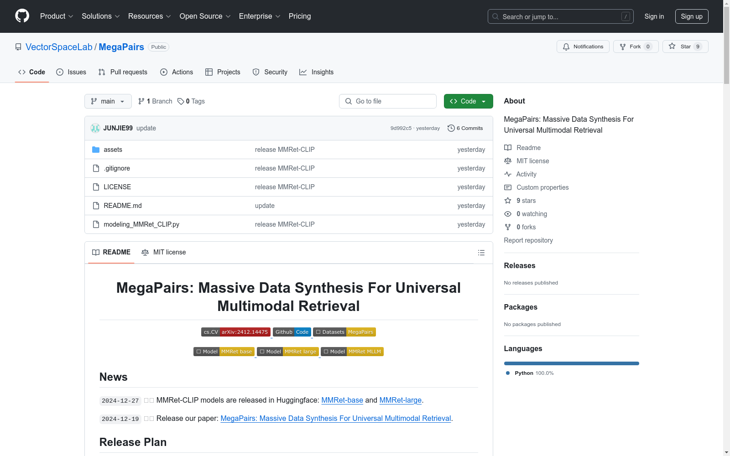Viewport: 730px width, 456px height.
Task: Click the file icon for modeling_MMRet_CLIP.py
Action: pyautogui.click(x=96, y=224)
